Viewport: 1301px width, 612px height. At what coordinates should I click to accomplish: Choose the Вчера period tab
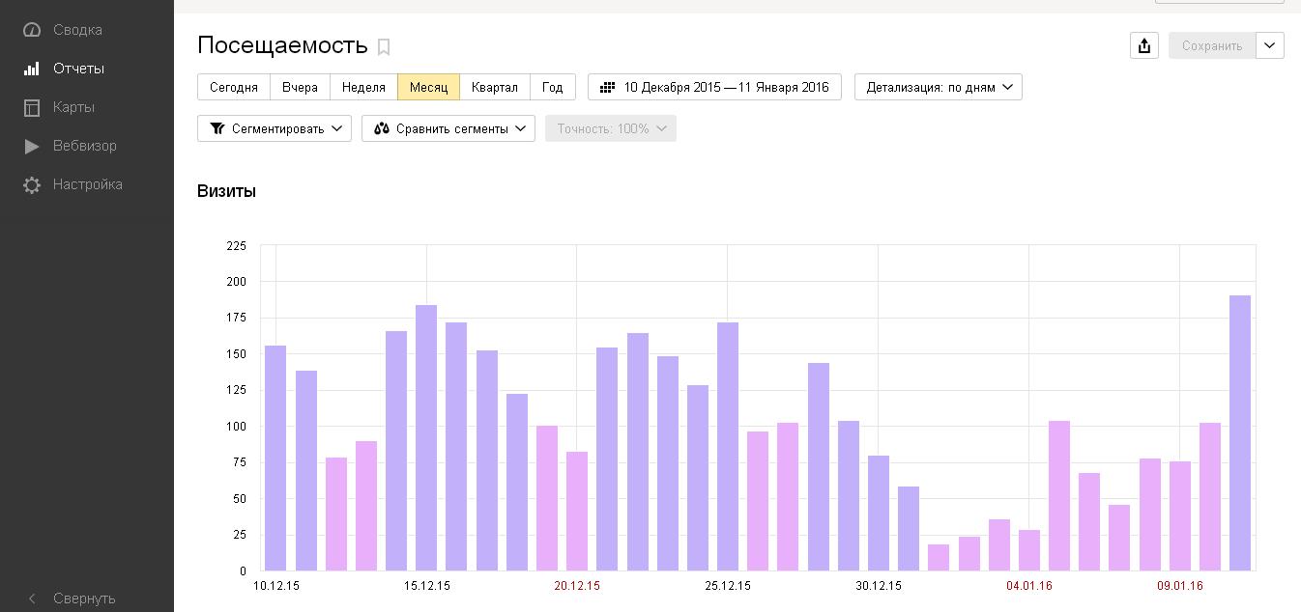pyautogui.click(x=300, y=87)
